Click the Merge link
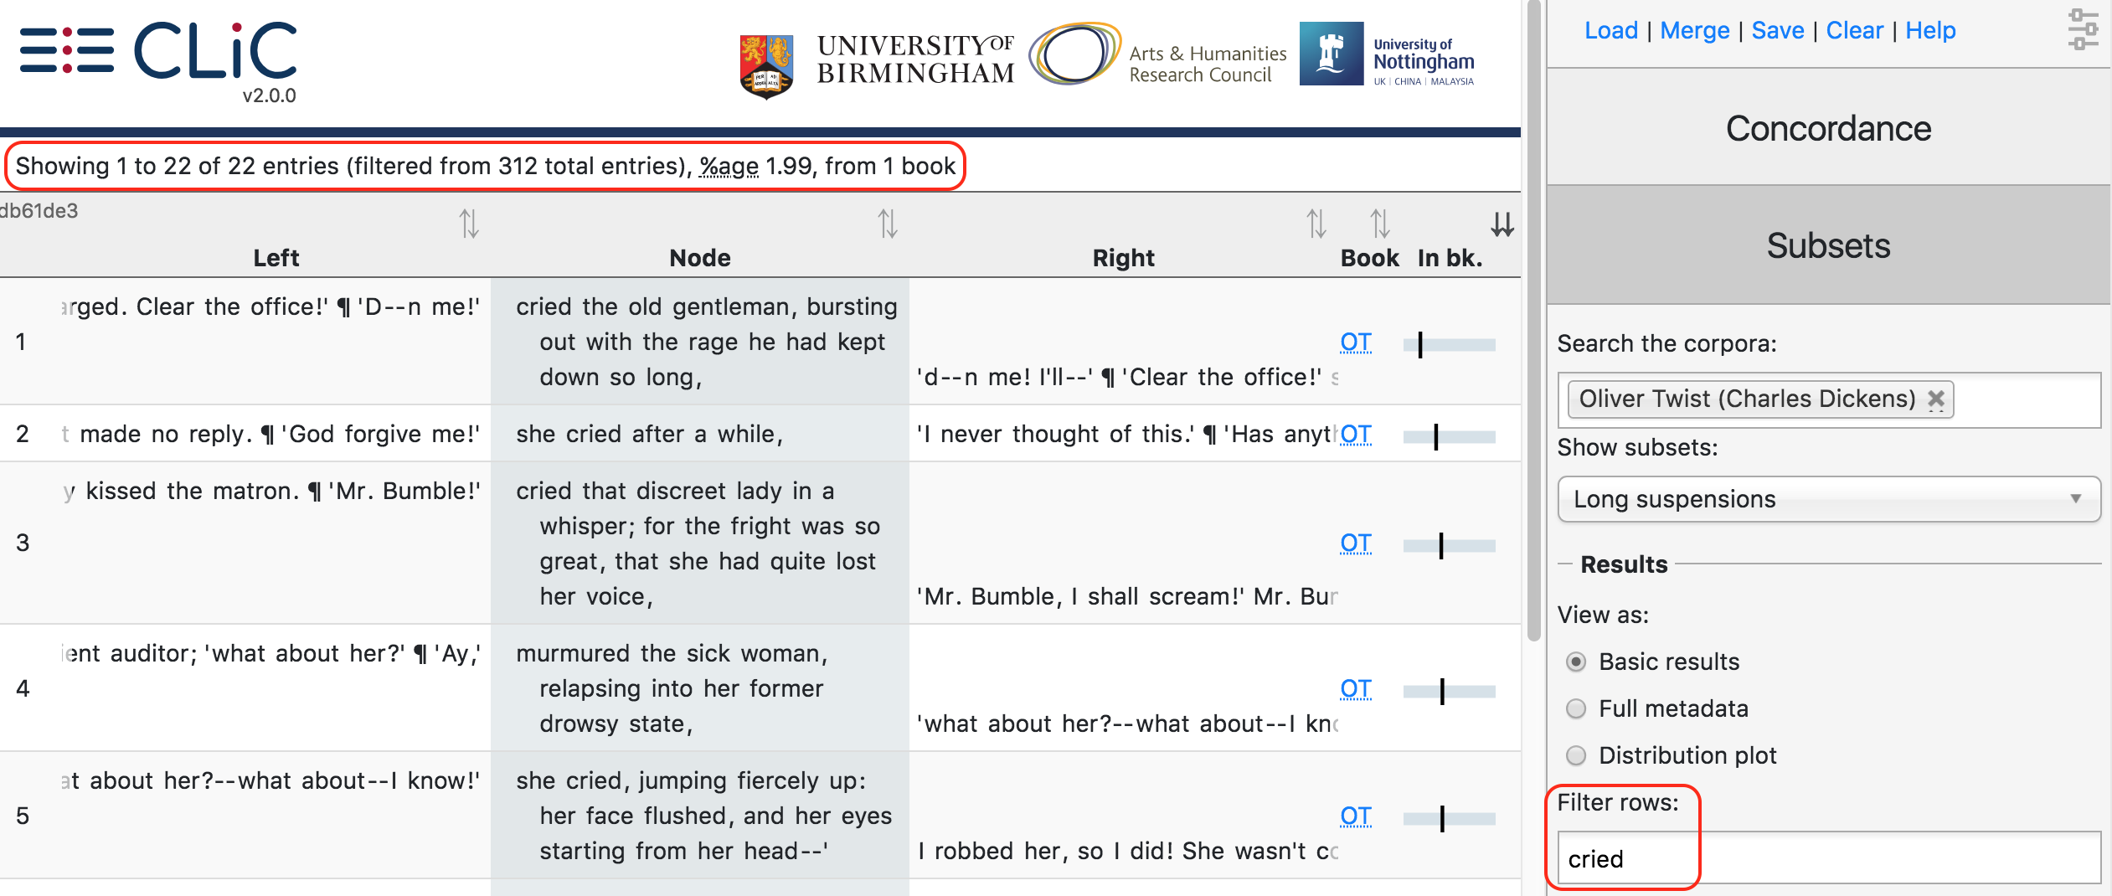 [1695, 30]
